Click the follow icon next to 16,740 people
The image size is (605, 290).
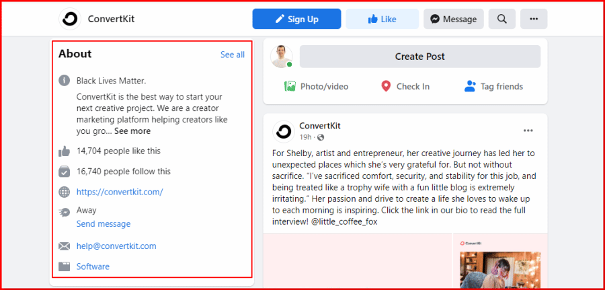coord(64,172)
